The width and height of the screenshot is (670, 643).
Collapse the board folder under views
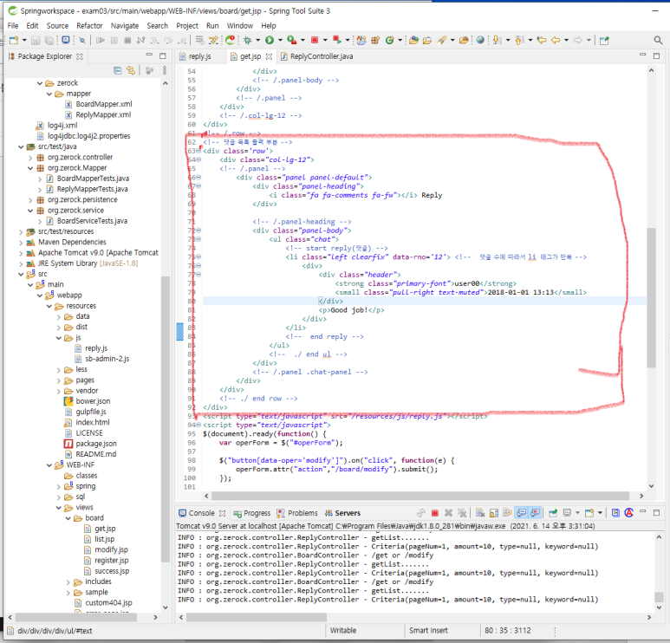68,518
